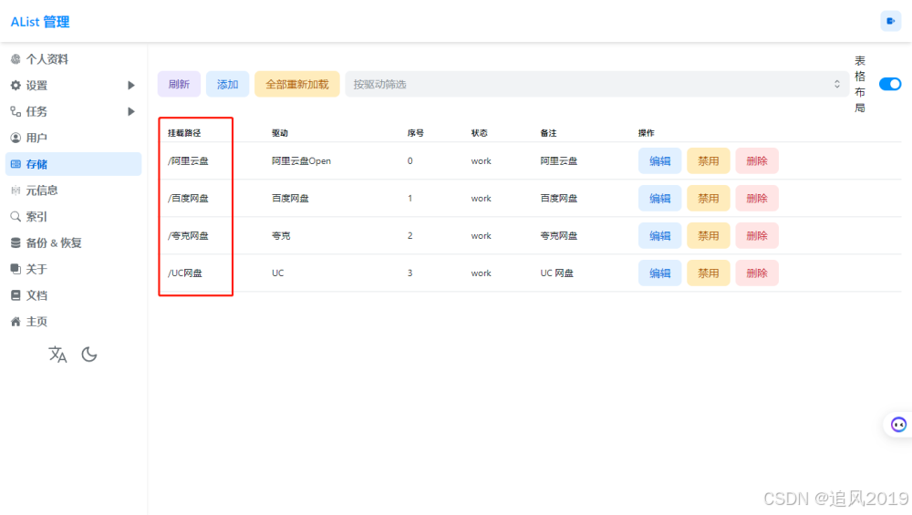
Task: Click the 驱动 column header
Action: 280,133
